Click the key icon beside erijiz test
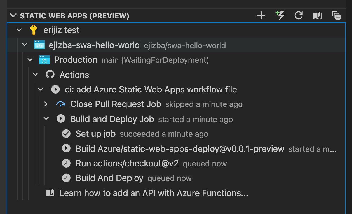The width and height of the screenshot is (352, 214). coord(34,30)
